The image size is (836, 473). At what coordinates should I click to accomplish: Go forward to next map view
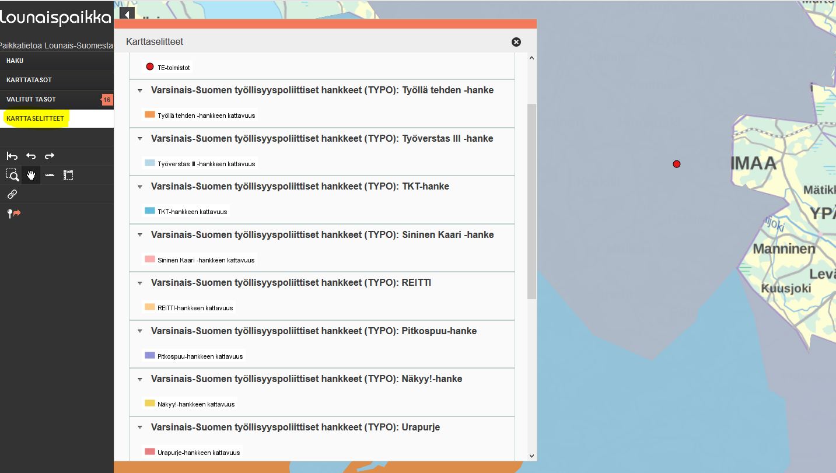pyautogui.click(x=50, y=156)
